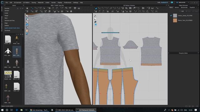Image resolution: width=200 pixels, height=112 pixels.
Task: Select the highlighted Select/Move tool in 3D toolbar
Action: (32, 8)
